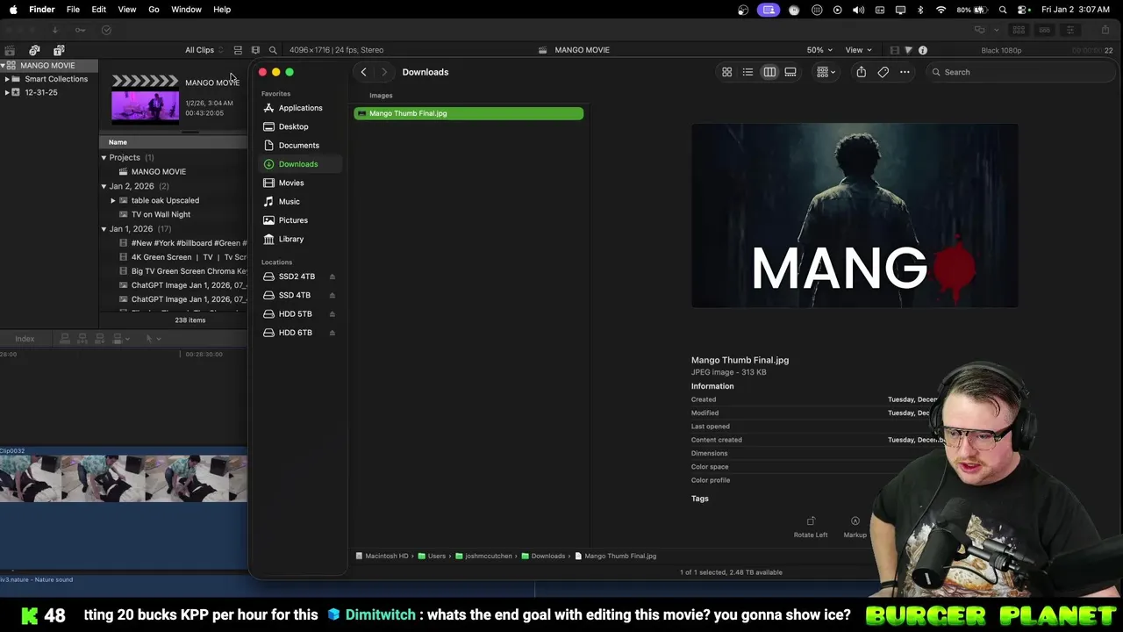Open Finder more actions ellipsis menu

click(905, 72)
